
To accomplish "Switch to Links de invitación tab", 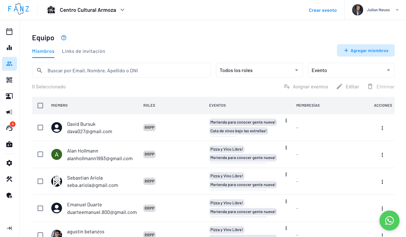I will [x=83, y=51].
